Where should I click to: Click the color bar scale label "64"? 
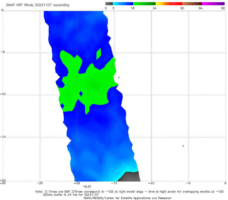point(201,8)
